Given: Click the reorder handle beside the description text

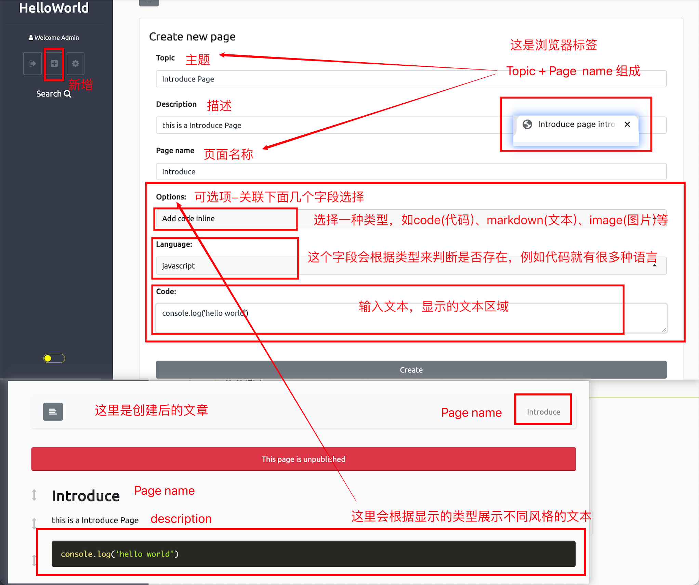Looking at the screenshot, I should tap(34, 523).
